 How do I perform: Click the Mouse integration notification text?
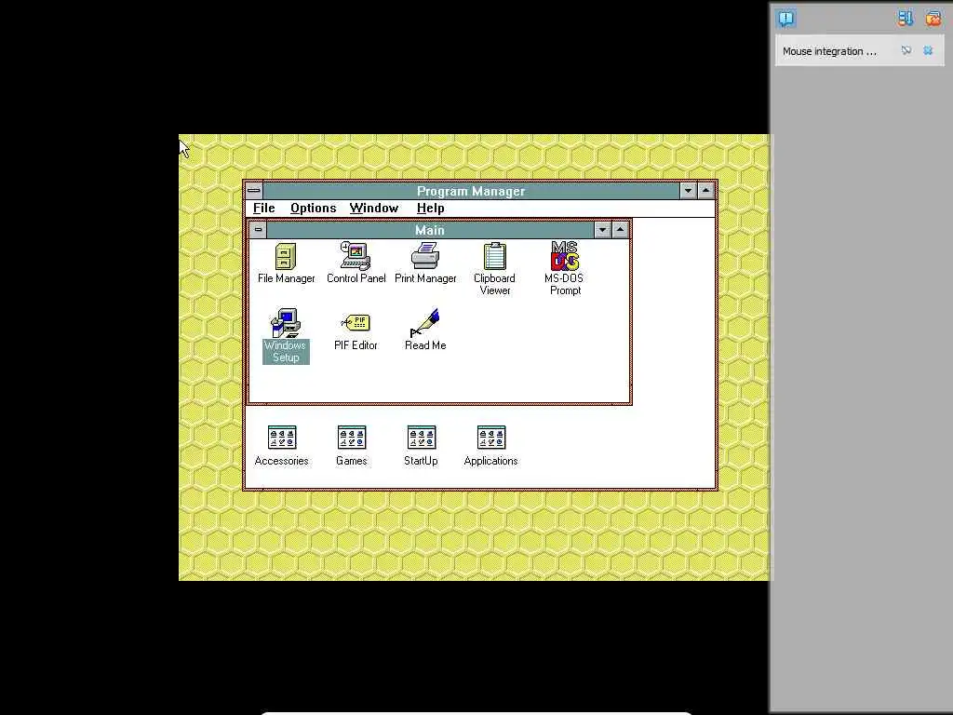829,52
